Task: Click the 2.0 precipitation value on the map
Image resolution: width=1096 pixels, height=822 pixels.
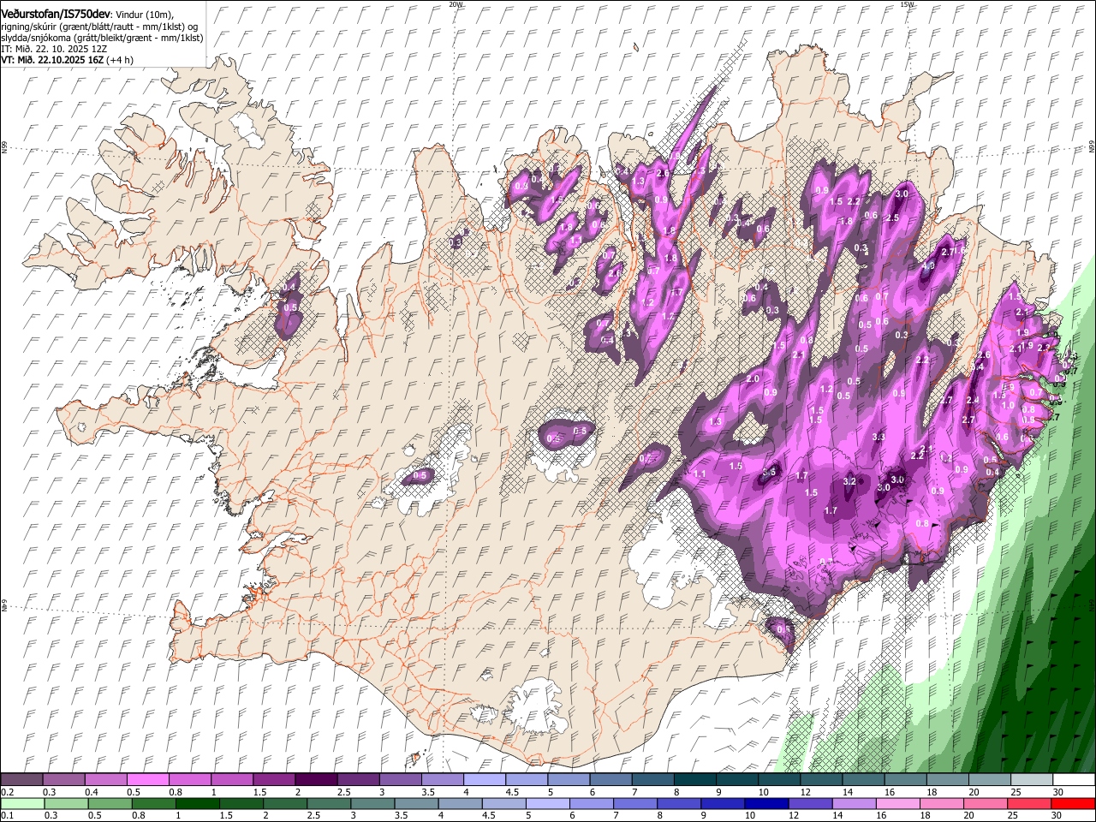Action: [x=753, y=378]
